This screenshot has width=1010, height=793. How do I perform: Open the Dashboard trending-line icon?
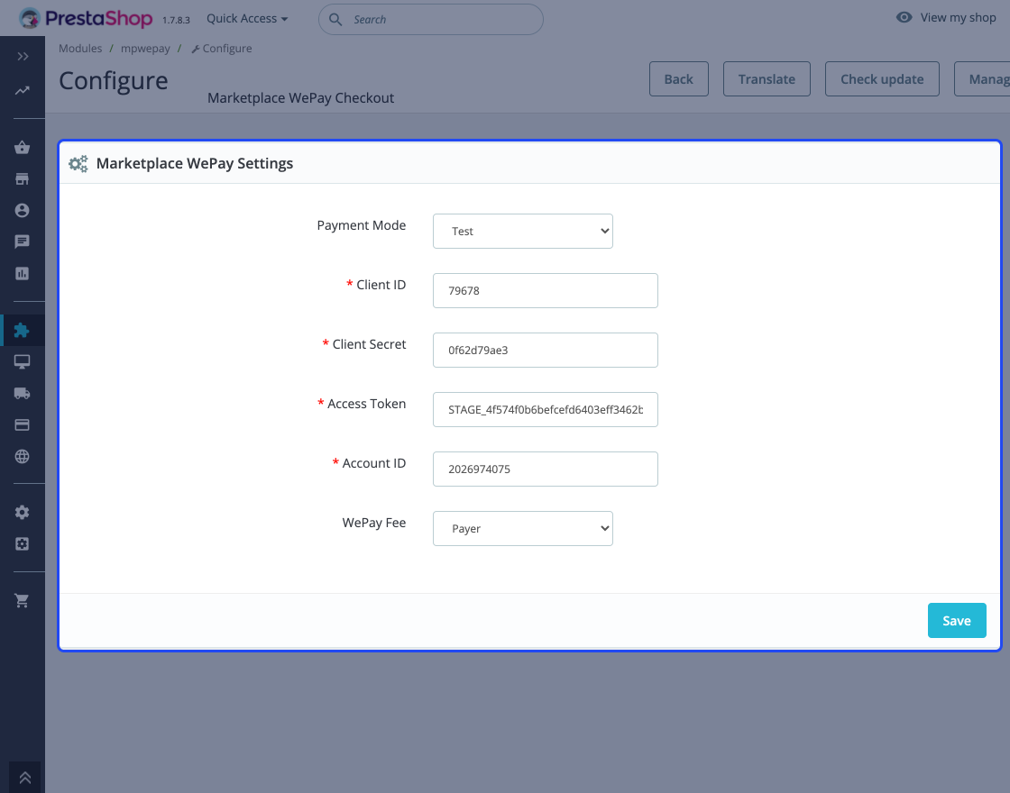23,91
